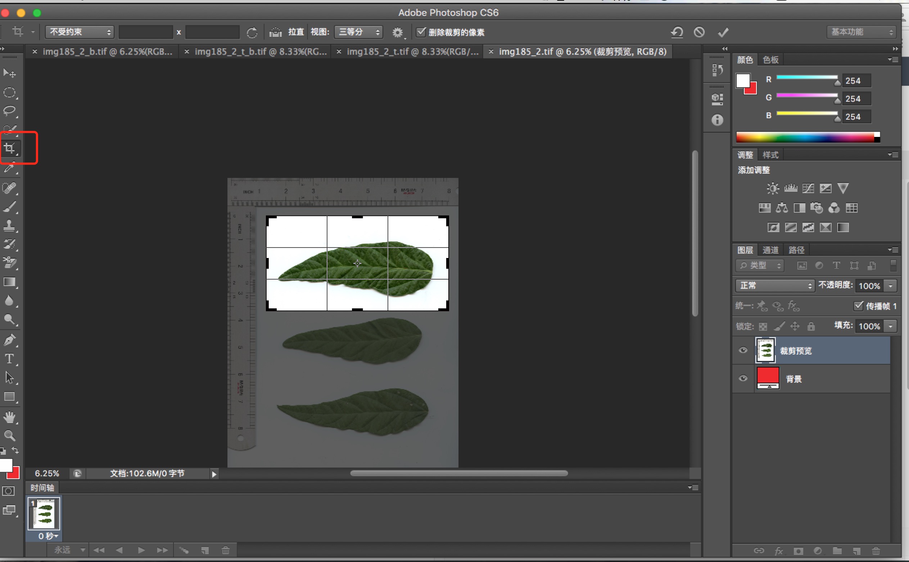Select the Hand tool
This screenshot has height=562, width=909.
pyautogui.click(x=9, y=417)
